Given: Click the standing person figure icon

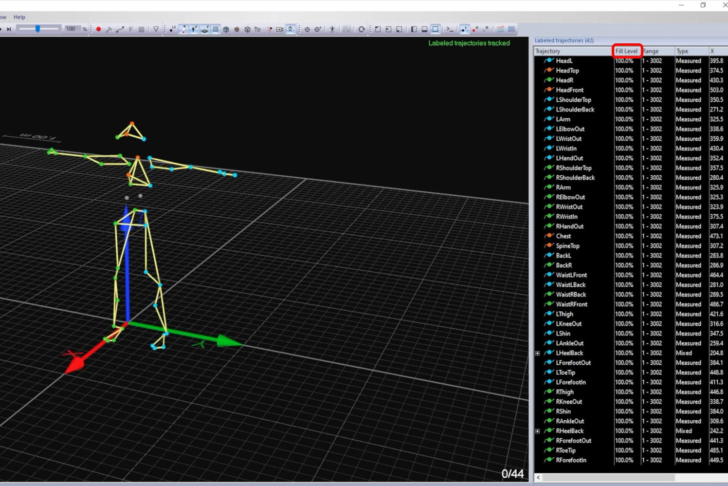Looking at the screenshot, I should pyautogui.click(x=332, y=29).
